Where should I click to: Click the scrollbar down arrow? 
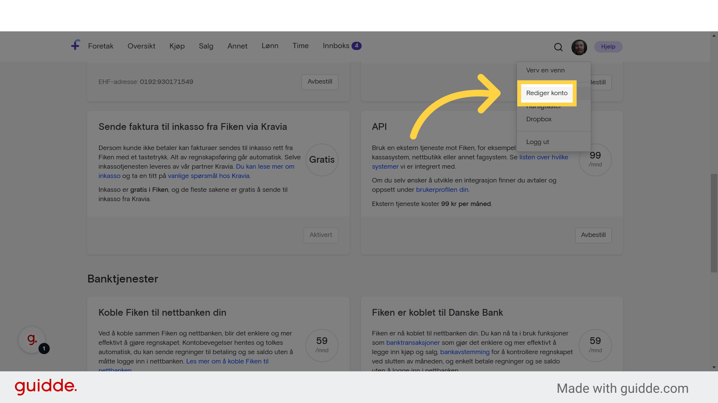coord(714,367)
